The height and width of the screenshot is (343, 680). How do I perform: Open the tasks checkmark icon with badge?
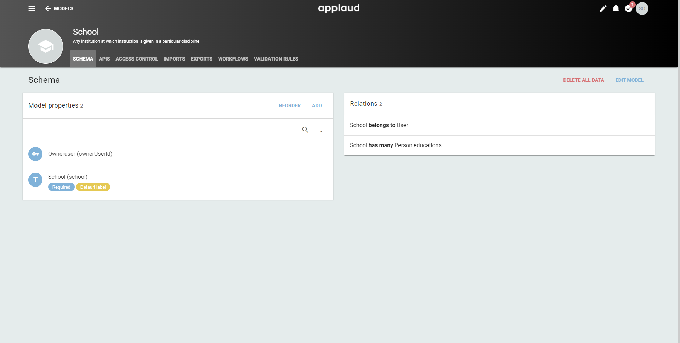click(x=629, y=8)
